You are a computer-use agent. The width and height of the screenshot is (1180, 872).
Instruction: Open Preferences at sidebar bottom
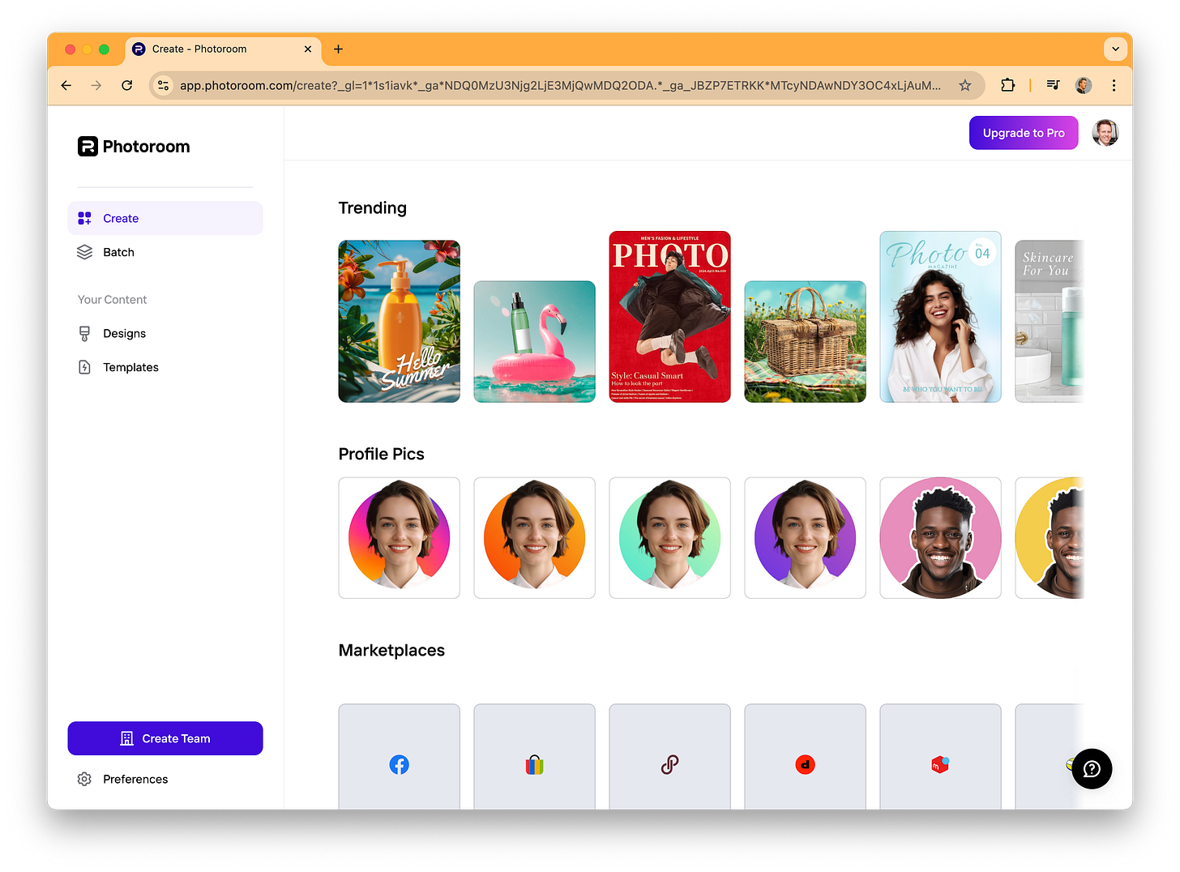(165, 779)
